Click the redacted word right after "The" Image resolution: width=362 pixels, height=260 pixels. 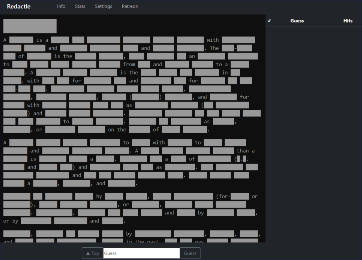[x=228, y=48]
